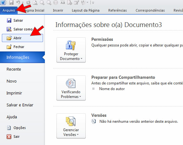Image resolution: width=183 pixels, height=145 pixels.
Task: Go to the Referências tab
Action: (x=117, y=10)
